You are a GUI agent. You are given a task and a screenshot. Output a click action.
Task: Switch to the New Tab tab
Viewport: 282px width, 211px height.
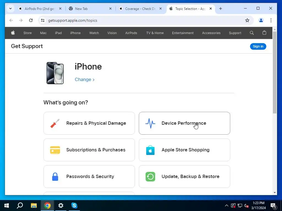[90, 9]
